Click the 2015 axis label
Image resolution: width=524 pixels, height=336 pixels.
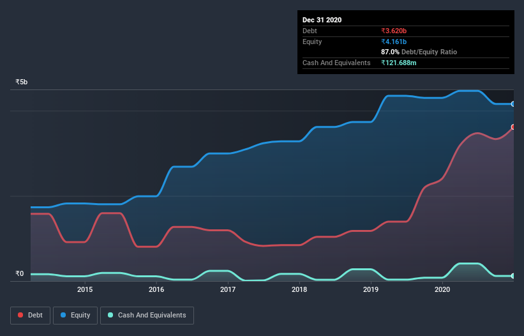click(85, 289)
